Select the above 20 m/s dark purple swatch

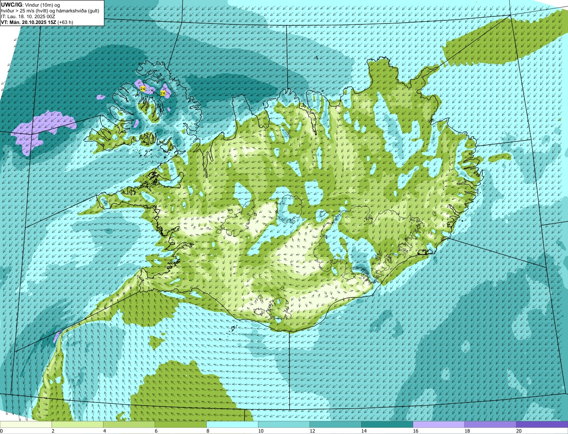click(x=542, y=424)
